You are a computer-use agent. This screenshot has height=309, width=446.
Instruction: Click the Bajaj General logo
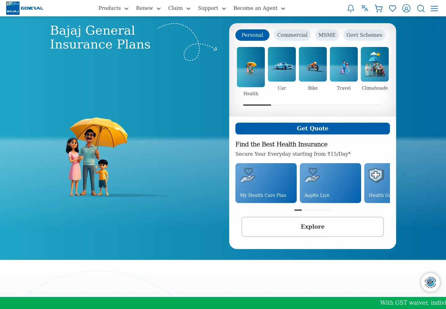click(x=25, y=8)
